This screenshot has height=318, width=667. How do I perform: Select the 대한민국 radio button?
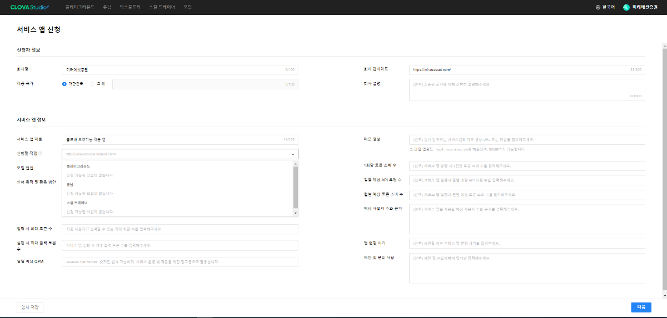pyautogui.click(x=64, y=84)
